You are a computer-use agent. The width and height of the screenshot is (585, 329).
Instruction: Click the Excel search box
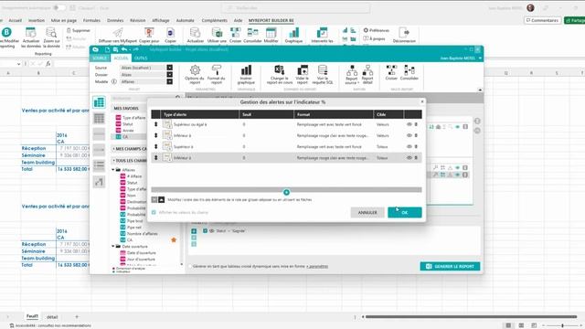(x=296, y=8)
